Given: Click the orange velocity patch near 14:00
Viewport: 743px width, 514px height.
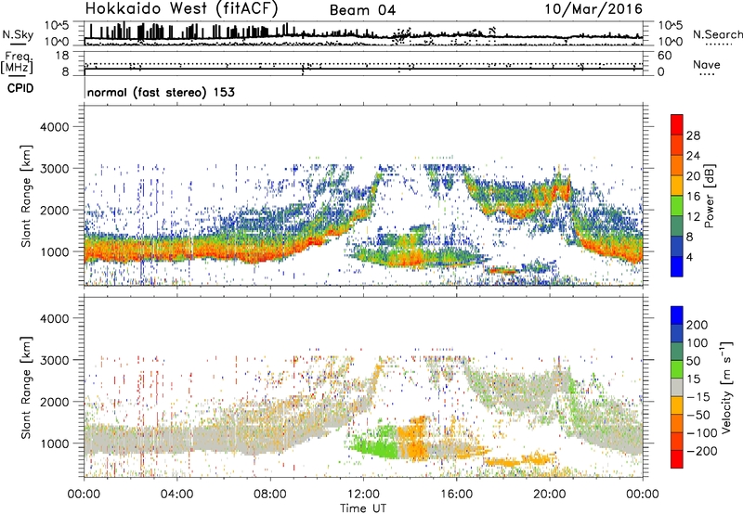Looking at the screenshot, I should (412, 438).
